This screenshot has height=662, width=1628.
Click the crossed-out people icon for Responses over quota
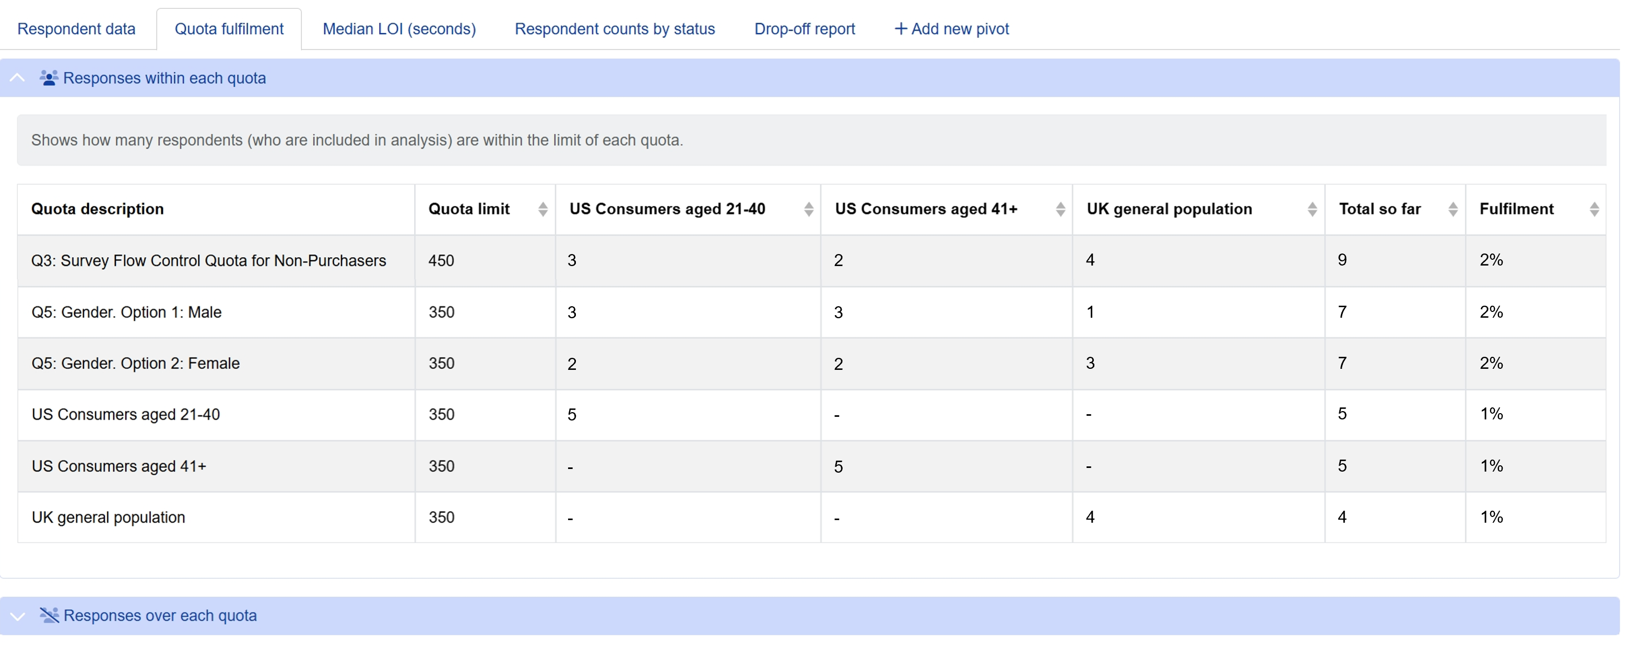tap(49, 615)
